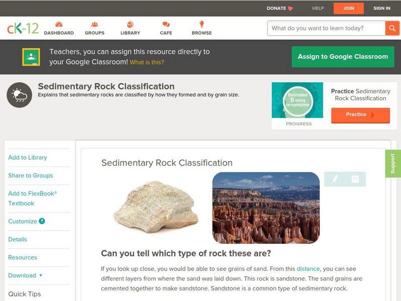Click the search magnifier icon
401x301 pixels.
392,28
